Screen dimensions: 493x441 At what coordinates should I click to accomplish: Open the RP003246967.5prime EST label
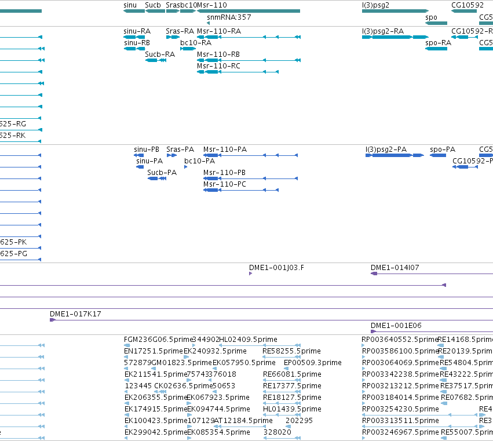[400, 432]
